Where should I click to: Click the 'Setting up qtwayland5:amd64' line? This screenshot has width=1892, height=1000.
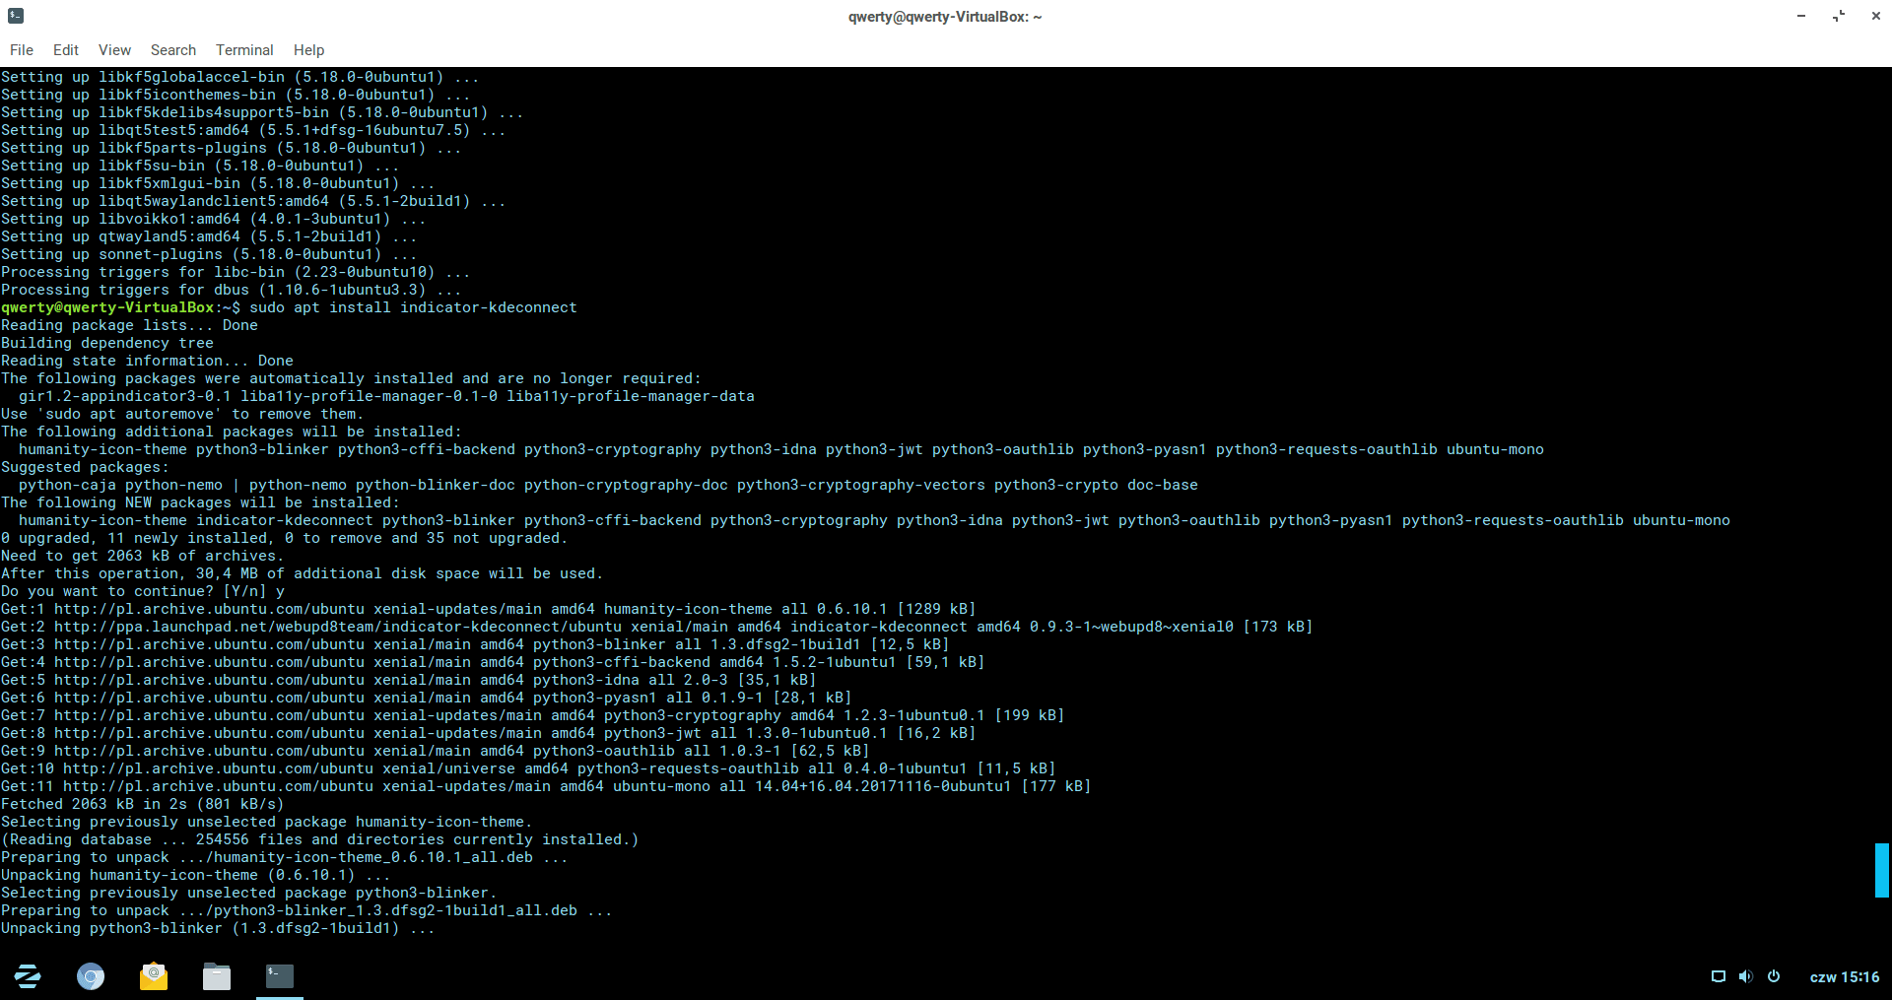click(209, 236)
